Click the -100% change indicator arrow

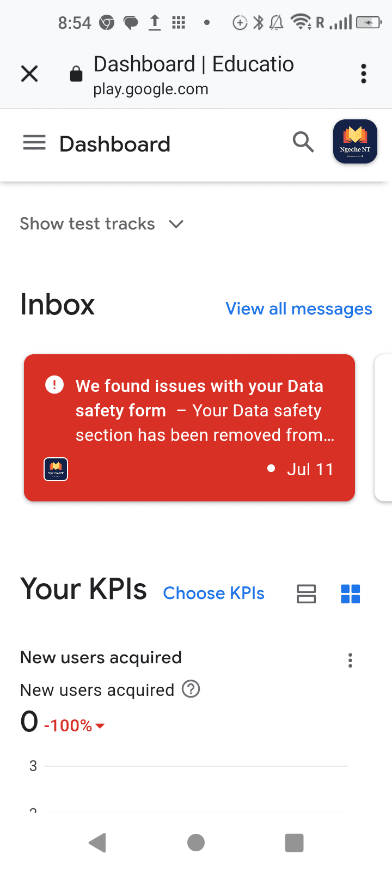click(100, 726)
